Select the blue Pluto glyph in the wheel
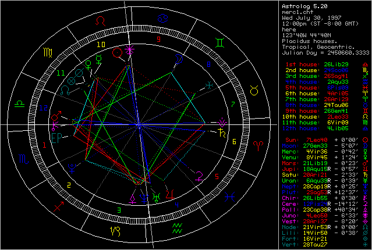The image size is (372, 250). pyautogui.click(x=72, y=168)
